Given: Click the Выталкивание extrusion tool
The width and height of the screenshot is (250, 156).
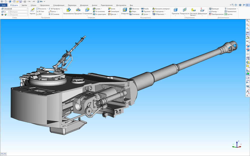Looking at the screenshot, I should [x=68, y=11].
